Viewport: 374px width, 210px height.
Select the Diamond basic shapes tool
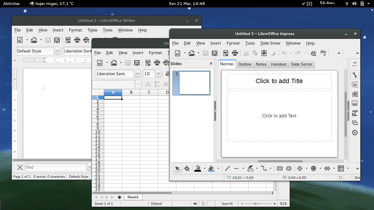300,168
